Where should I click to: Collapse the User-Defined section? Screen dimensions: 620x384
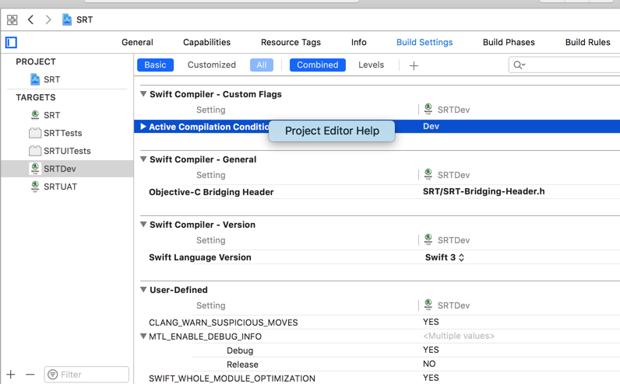point(143,290)
